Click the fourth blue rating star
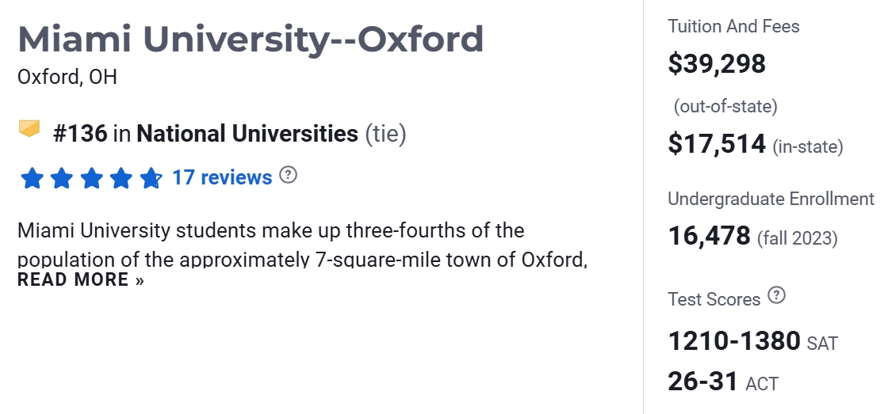The width and height of the screenshot is (888, 414). (121, 178)
